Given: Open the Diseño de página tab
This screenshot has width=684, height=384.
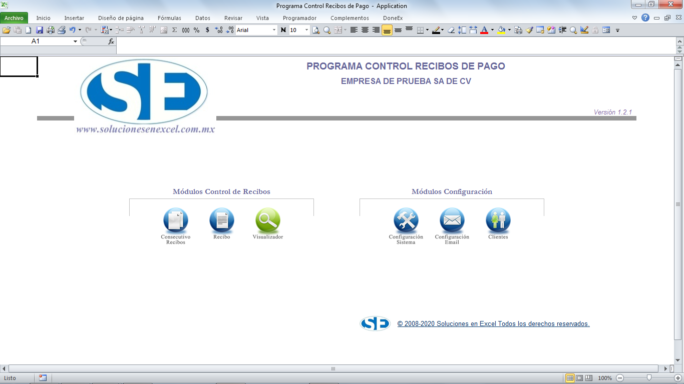Looking at the screenshot, I should tap(121, 18).
